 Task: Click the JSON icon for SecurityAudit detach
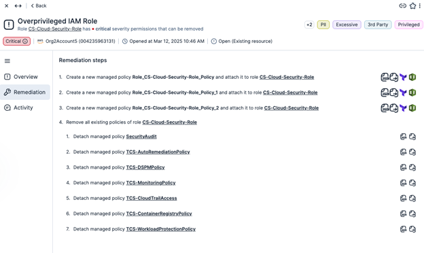click(x=403, y=137)
